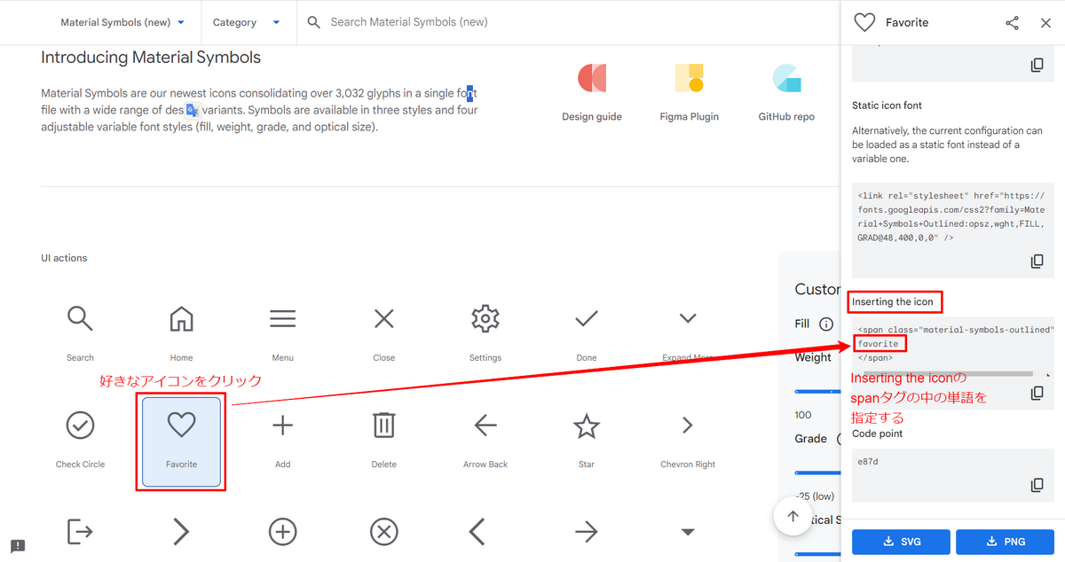Click the Search Material Symbols field
This screenshot has width=1065, height=562.
(568, 22)
